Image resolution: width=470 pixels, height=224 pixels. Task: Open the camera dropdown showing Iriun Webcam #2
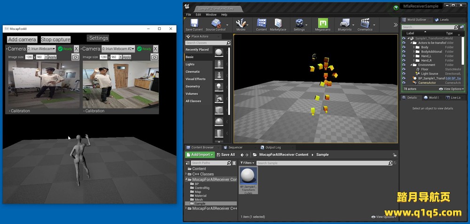(x=118, y=49)
